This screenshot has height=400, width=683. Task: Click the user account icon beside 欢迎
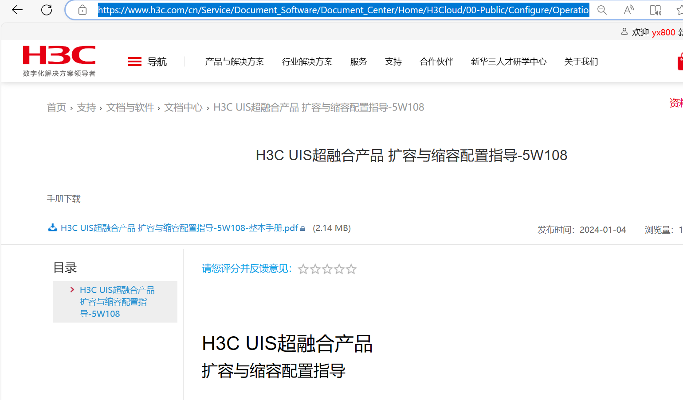pyautogui.click(x=624, y=31)
